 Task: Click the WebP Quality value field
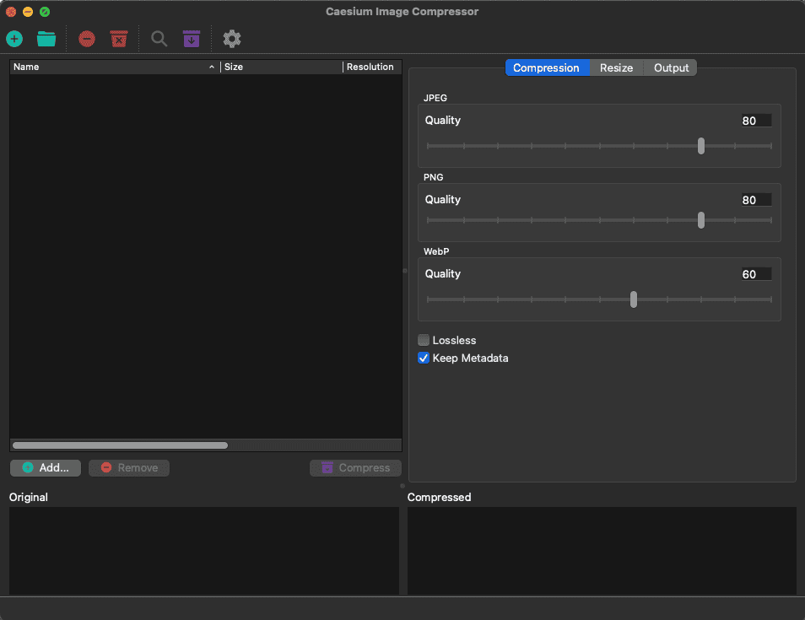coord(755,274)
